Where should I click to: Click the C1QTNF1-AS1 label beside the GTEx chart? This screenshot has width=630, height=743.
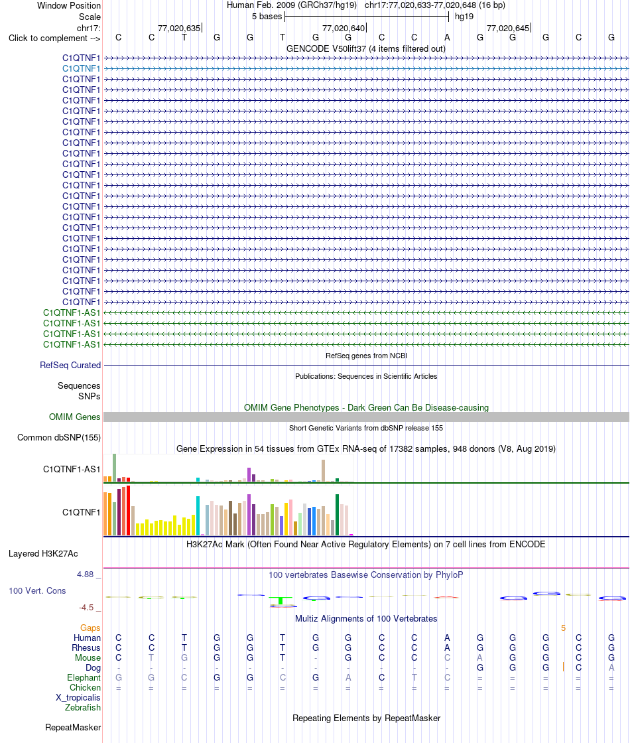72,470
